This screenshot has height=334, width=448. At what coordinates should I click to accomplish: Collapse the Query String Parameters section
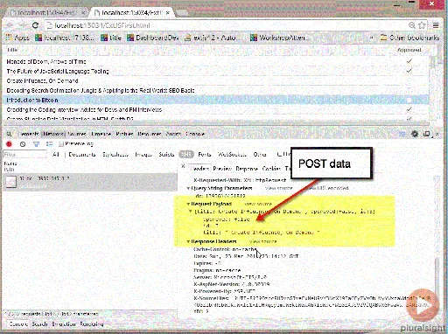pos(188,188)
